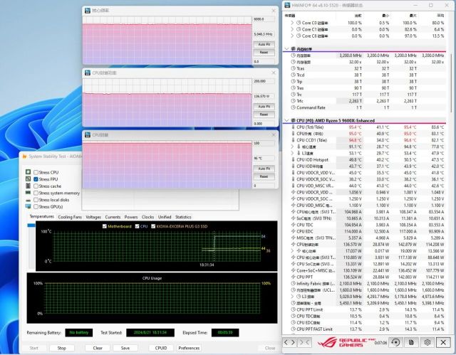456x355 pixels.
Task: Click the cache chip icon beside Stress cache
Action: pos(28,186)
